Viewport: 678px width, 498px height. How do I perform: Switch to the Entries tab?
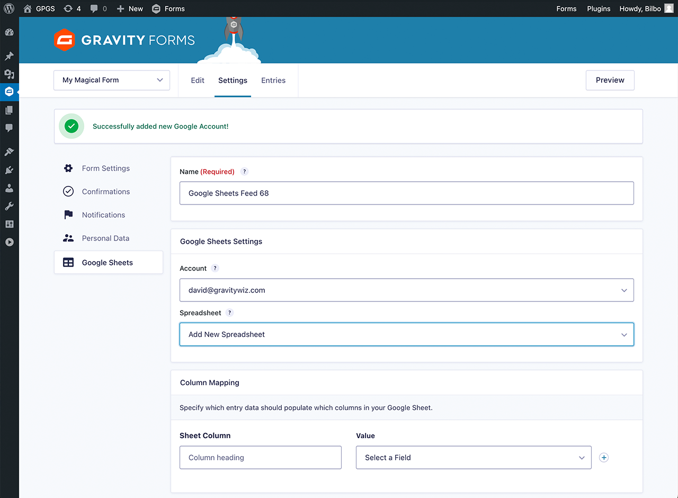tap(273, 81)
